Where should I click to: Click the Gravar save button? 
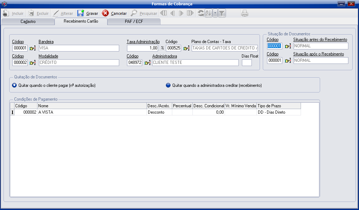click(x=88, y=13)
